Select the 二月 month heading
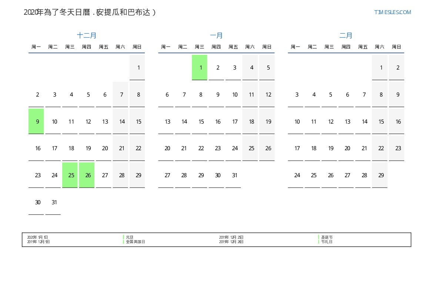This screenshot has width=433, height=306. click(x=346, y=36)
